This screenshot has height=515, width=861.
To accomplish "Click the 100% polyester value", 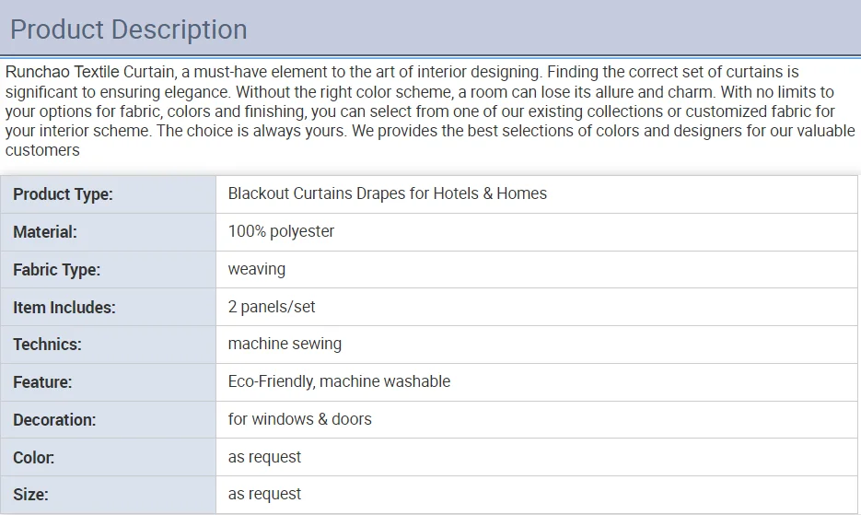I will click(x=281, y=231).
